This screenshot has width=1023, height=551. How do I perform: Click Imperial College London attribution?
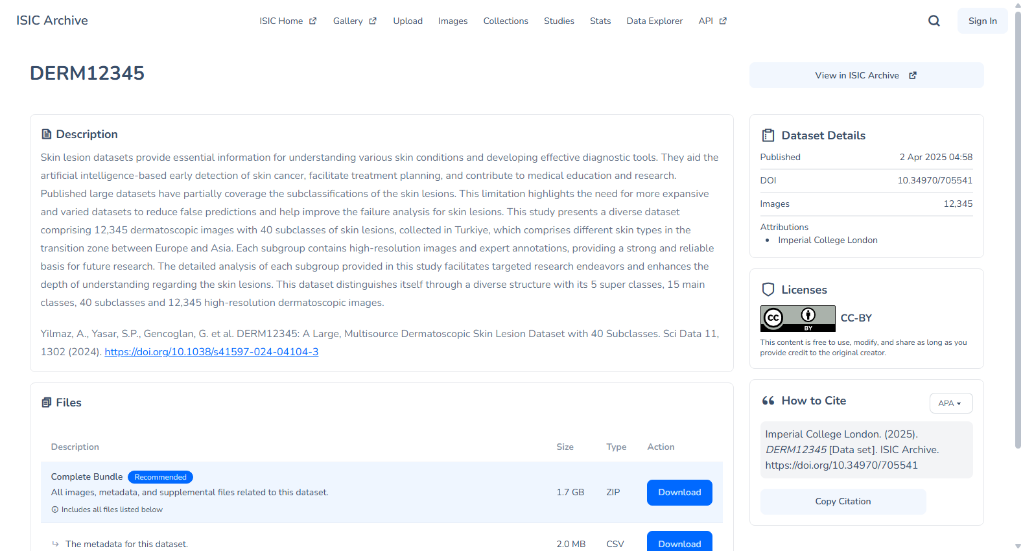point(828,240)
